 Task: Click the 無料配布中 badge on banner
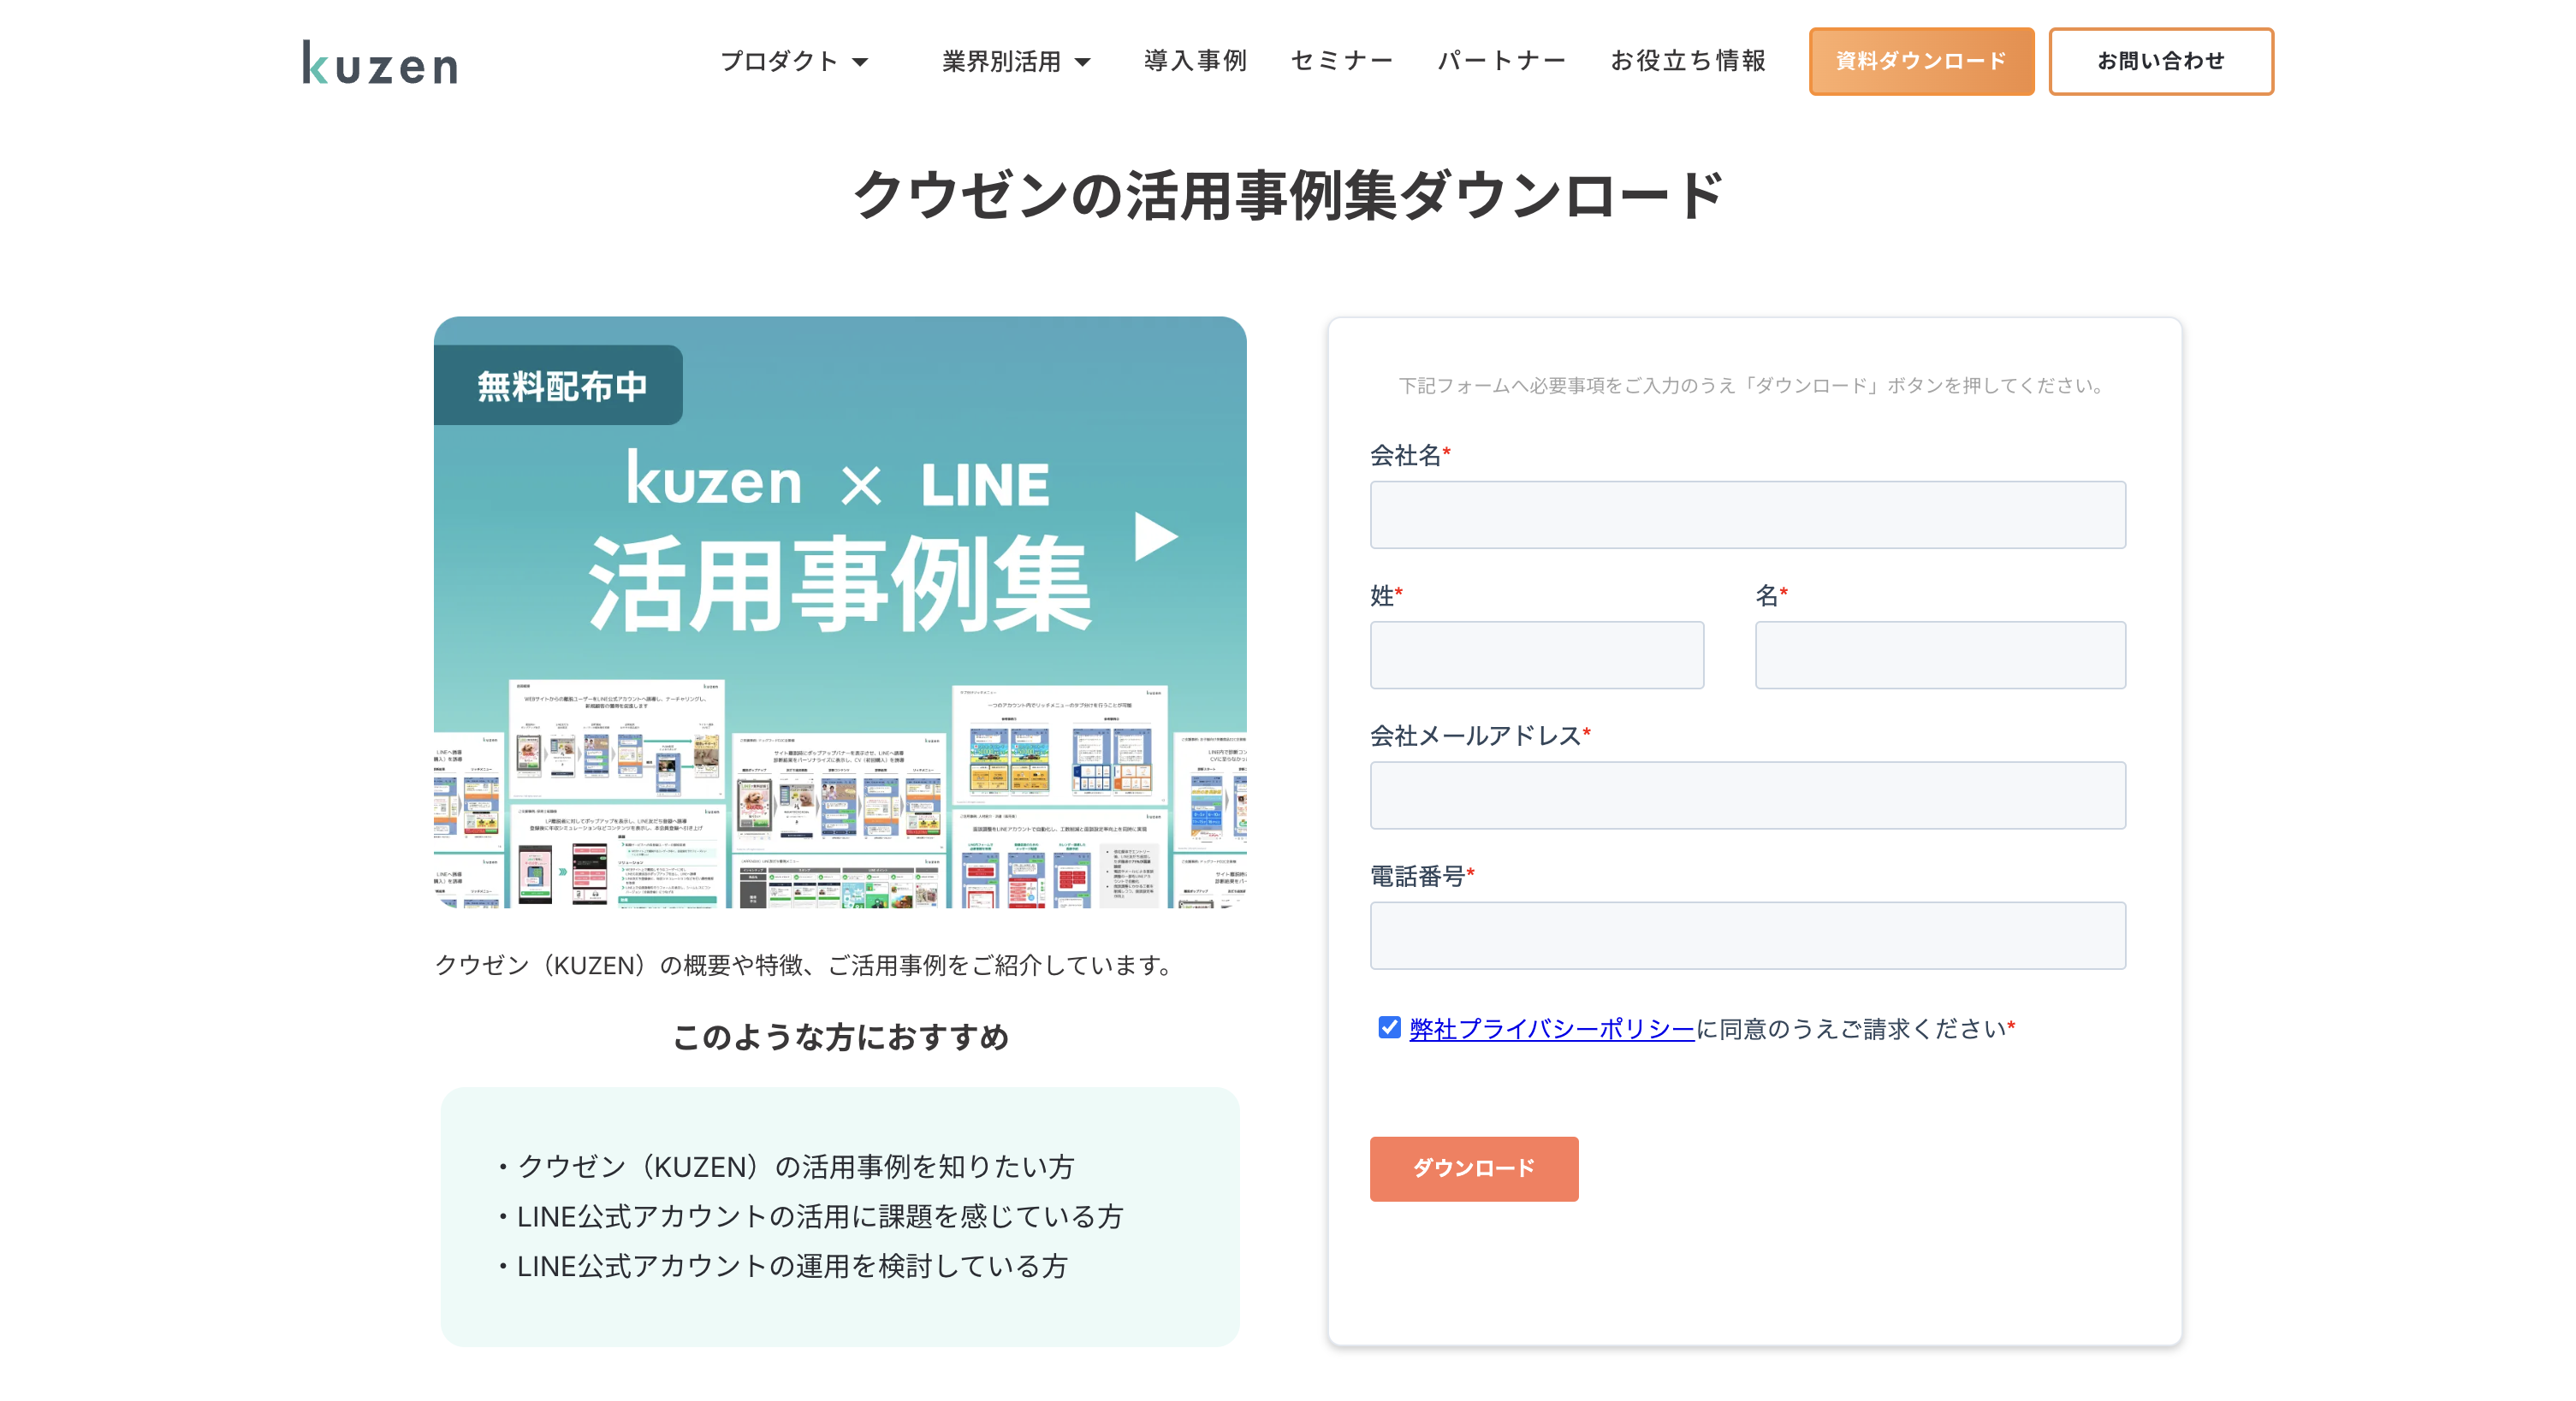pos(560,385)
